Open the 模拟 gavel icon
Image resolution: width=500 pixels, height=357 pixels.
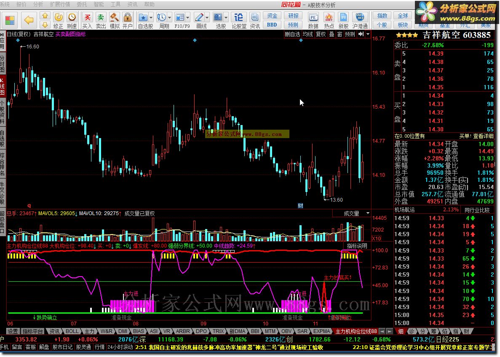[x=115, y=20]
